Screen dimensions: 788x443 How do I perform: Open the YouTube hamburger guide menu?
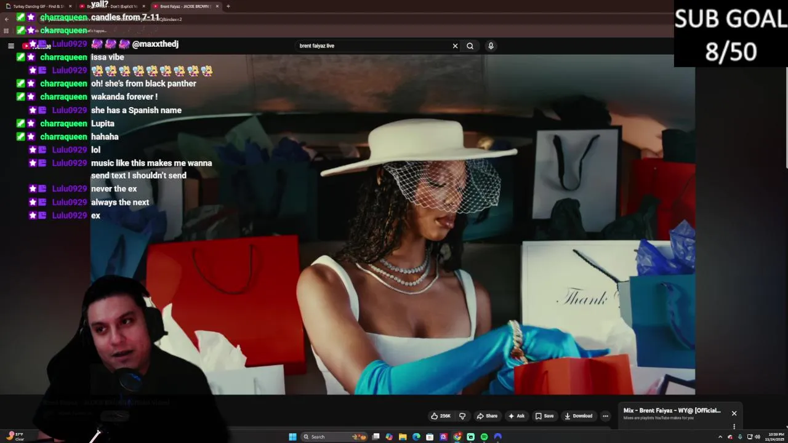pyautogui.click(x=10, y=46)
